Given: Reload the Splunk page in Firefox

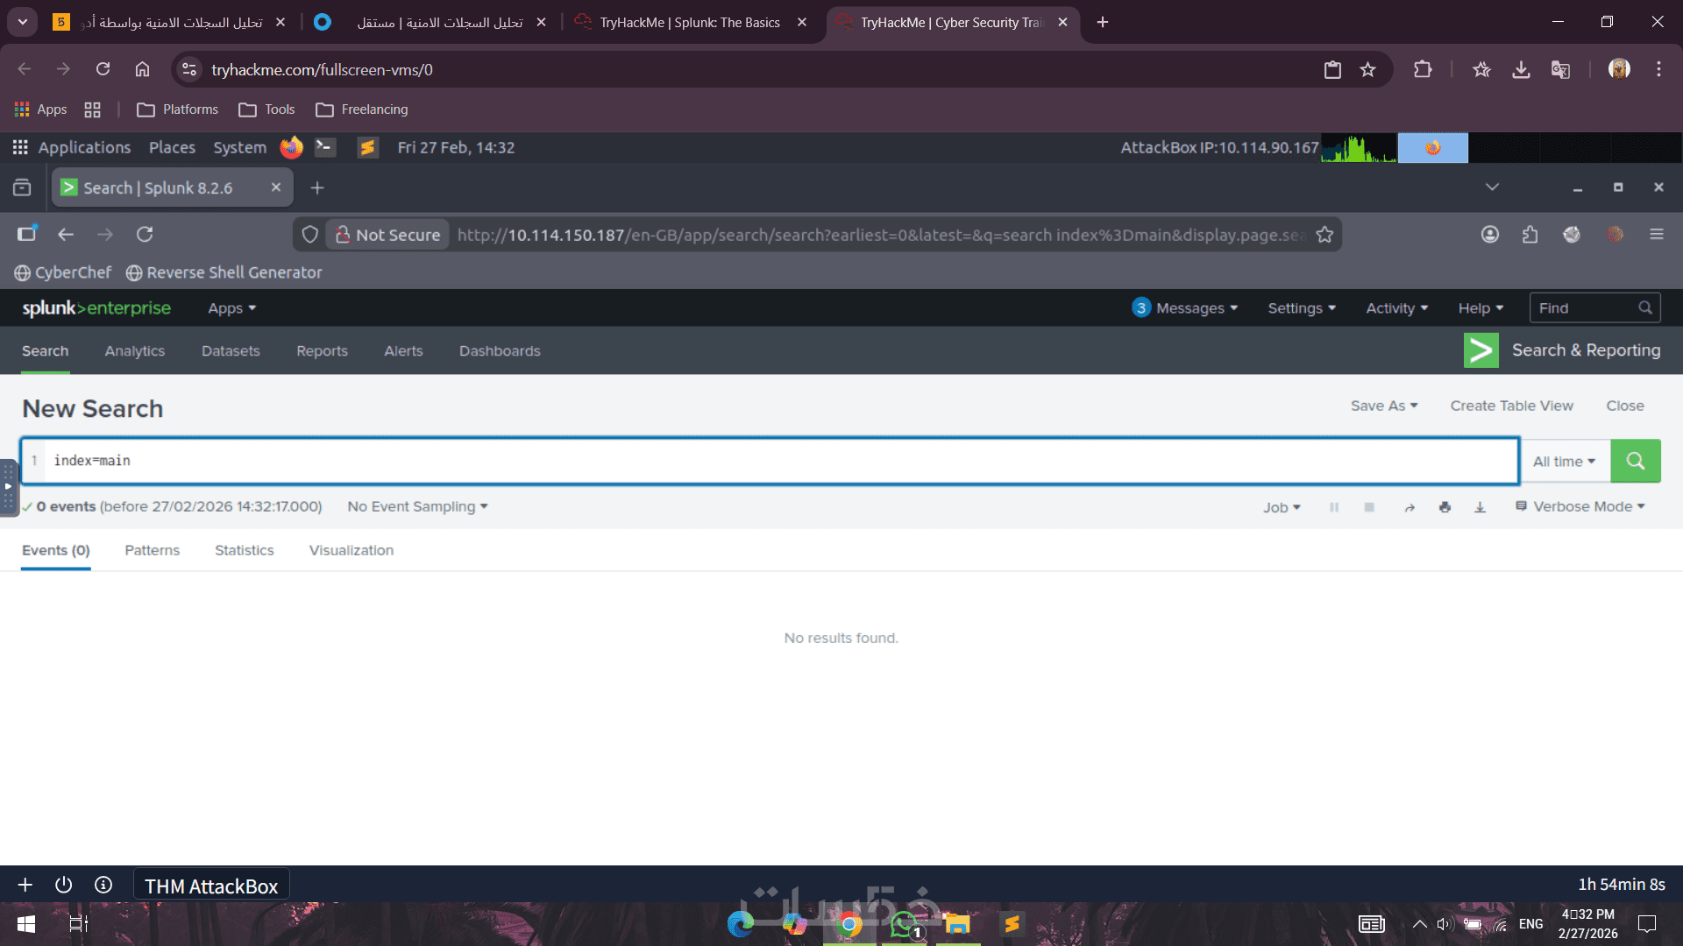Looking at the screenshot, I should click(x=145, y=234).
